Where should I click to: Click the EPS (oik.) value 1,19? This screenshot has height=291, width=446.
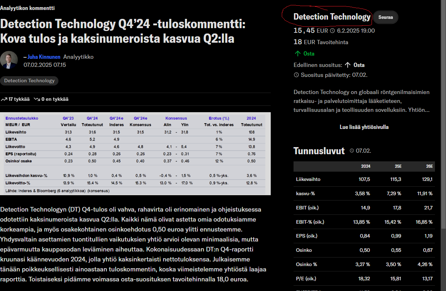tap(429, 236)
